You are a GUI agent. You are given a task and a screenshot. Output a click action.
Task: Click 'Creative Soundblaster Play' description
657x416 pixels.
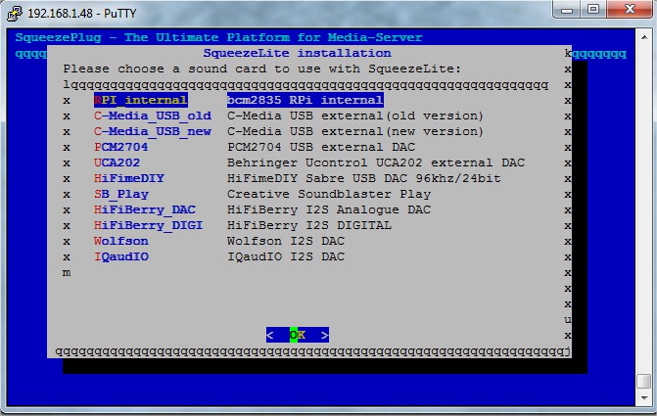(x=329, y=194)
